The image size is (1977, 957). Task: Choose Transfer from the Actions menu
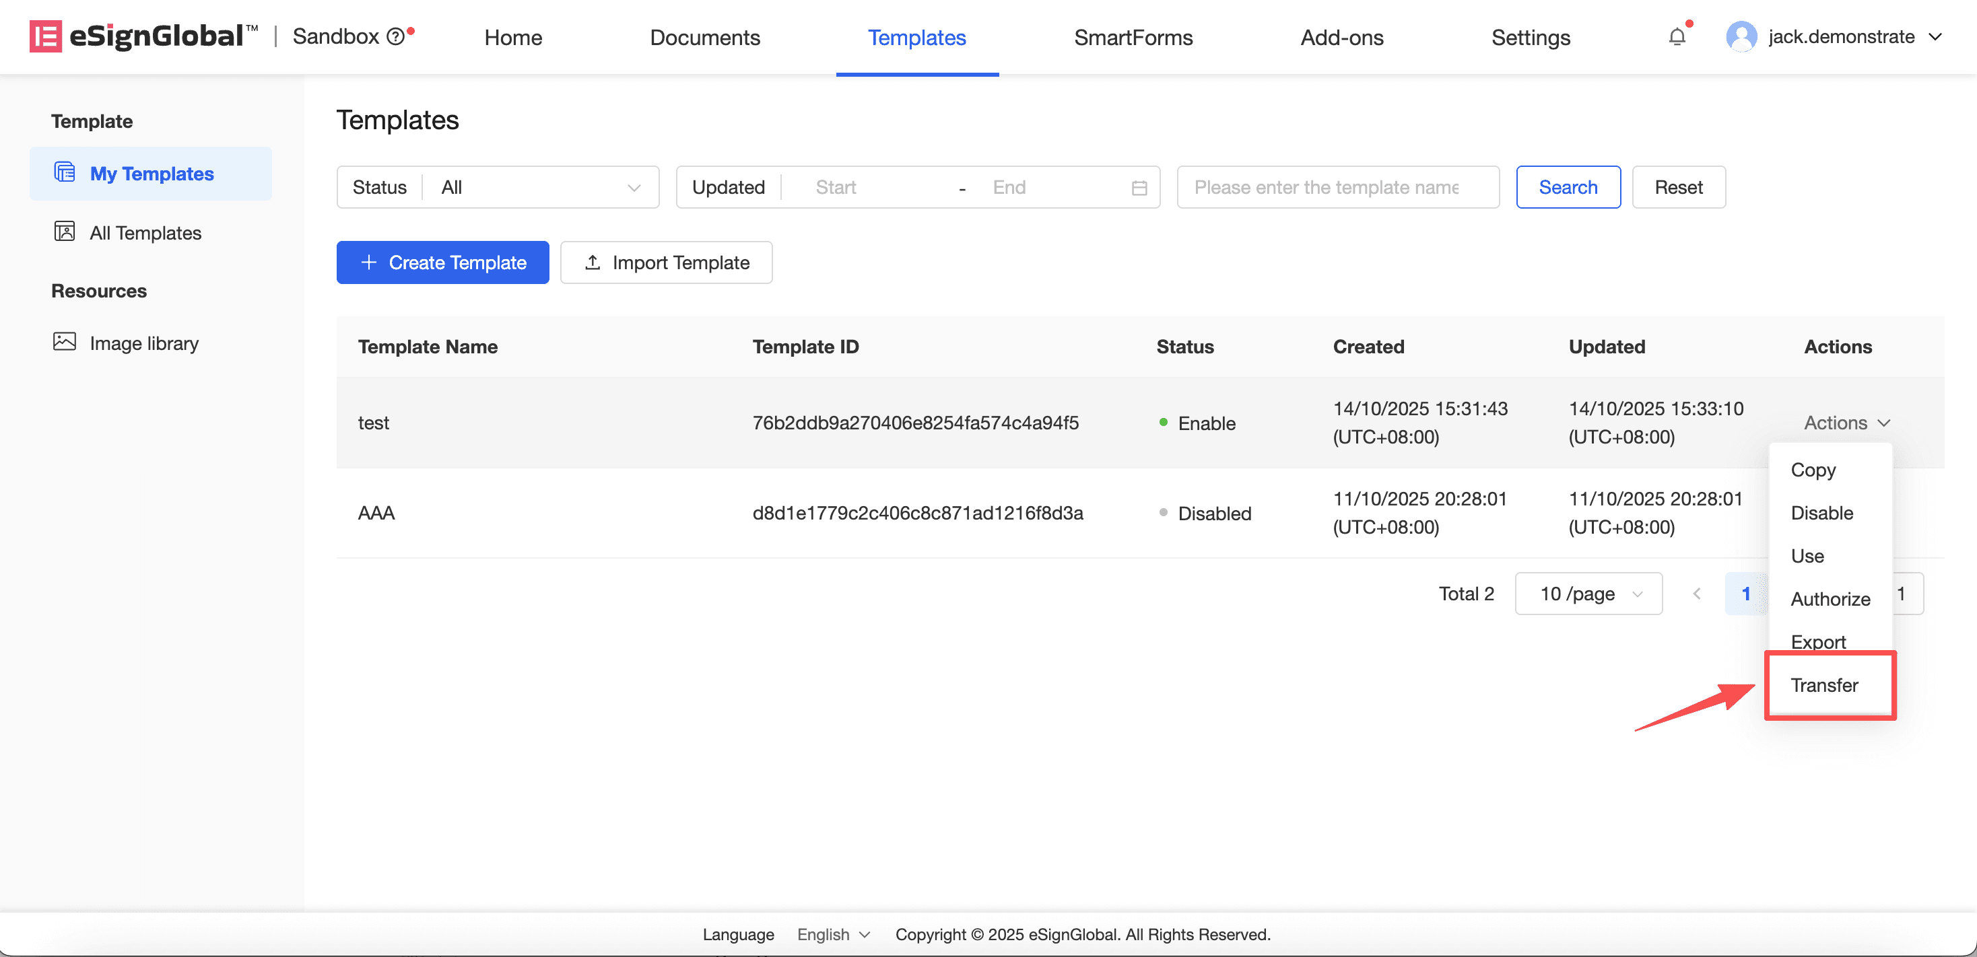tap(1823, 685)
